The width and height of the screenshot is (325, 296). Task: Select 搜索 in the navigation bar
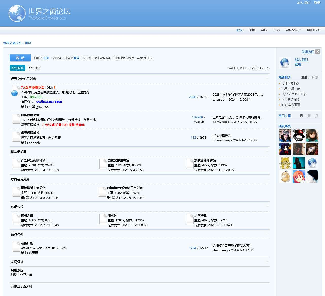tap(251, 30)
